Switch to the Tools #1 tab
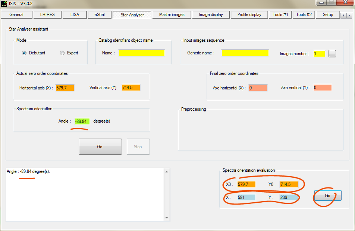The height and width of the screenshot is (231, 355). pos(280,15)
